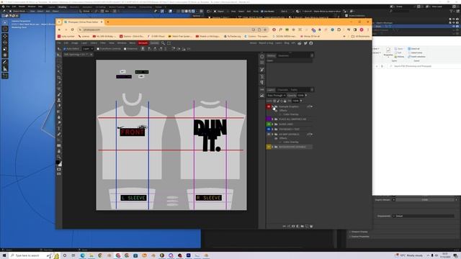Open a new Chrome tab with the plus button
This screenshot has height=259, width=461.
tap(108, 22)
